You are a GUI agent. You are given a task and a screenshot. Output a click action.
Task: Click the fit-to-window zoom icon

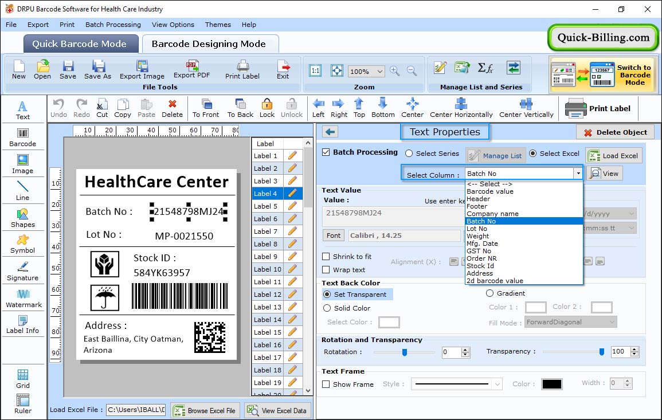[337, 71]
